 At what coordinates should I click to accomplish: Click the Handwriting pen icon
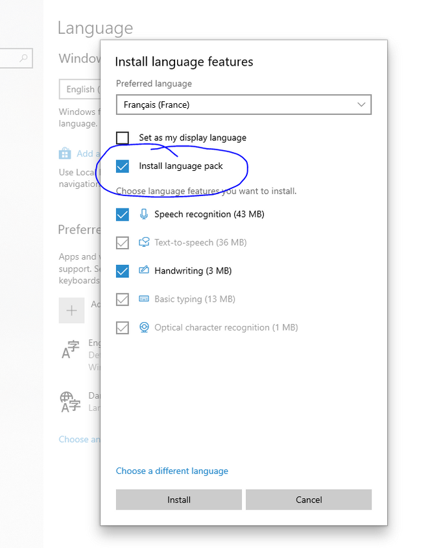click(x=144, y=271)
